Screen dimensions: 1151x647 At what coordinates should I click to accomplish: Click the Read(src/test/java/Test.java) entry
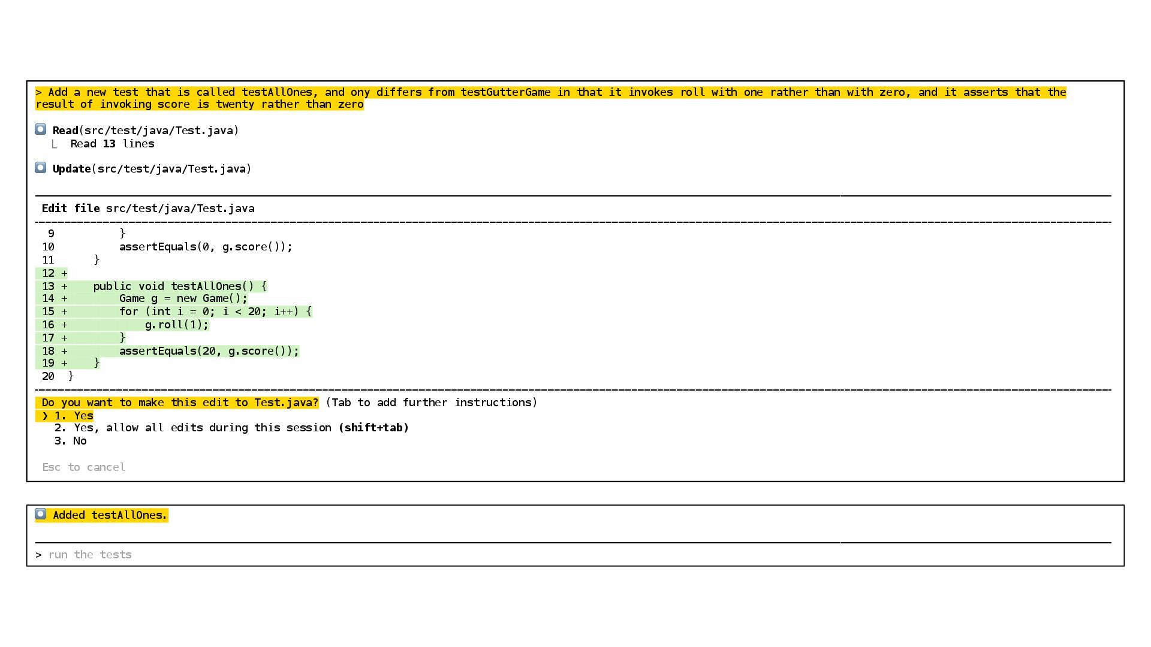coord(146,131)
